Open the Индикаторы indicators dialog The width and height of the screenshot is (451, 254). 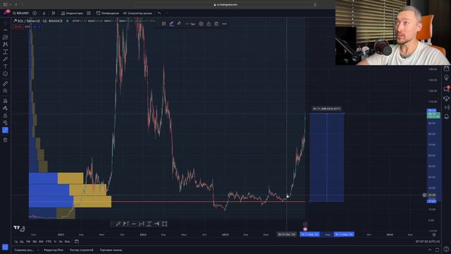click(x=72, y=13)
